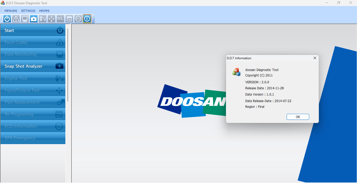Open the HELP(H) menu

(x=44, y=11)
